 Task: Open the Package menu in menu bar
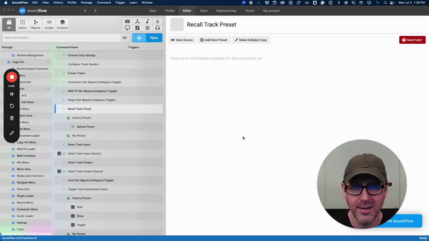(x=86, y=3)
